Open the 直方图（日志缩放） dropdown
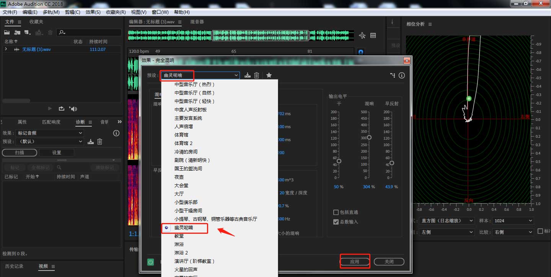The image size is (551, 277). [x=446, y=221]
